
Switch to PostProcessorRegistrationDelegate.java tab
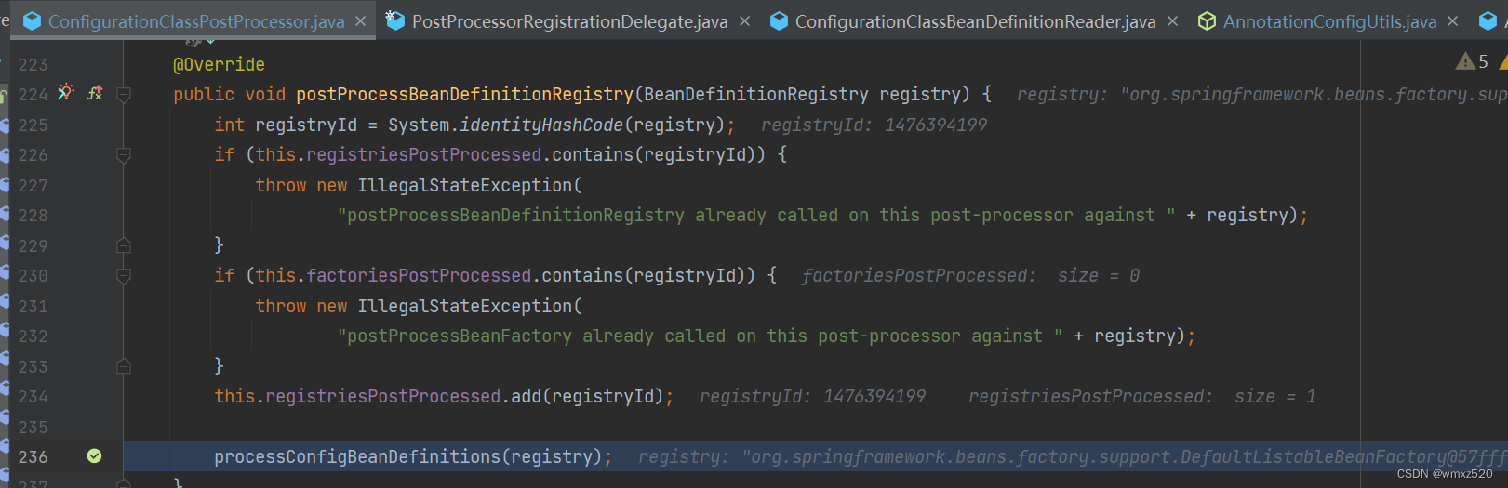(569, 20)
